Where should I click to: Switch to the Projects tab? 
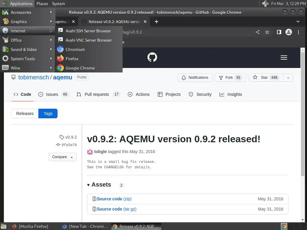click(x=169, y=94)
